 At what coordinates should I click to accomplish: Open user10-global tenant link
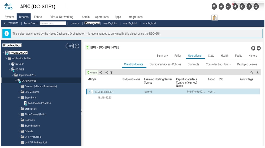(x=110, y=23)
